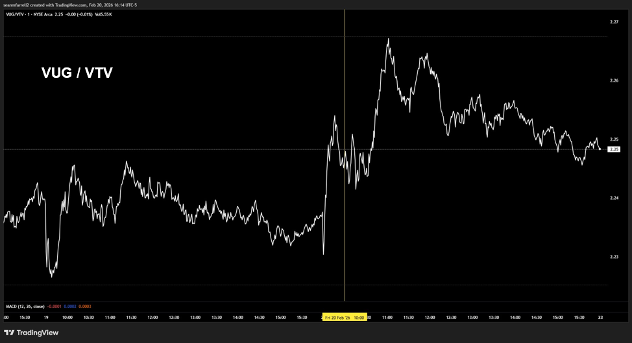Click the 11:00 label after the Feb 20 marker
This screenshot has height=343, width=632.
[x=387, y=318]
